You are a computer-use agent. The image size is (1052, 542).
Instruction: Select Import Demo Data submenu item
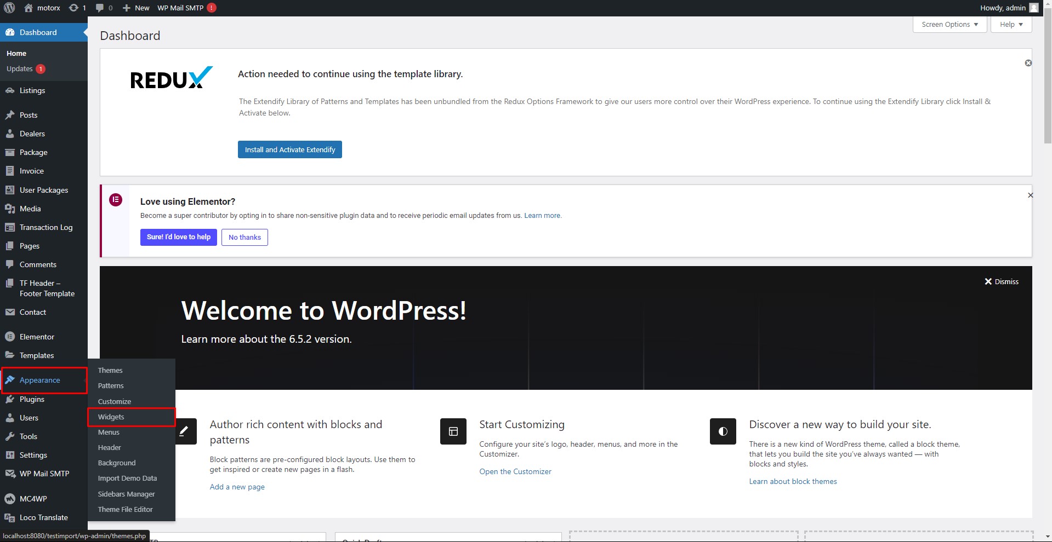[127, 478]
